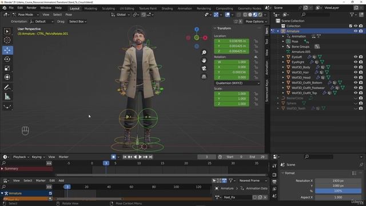
Task: Open Pose Options dropdown
Action: [256, 22]
